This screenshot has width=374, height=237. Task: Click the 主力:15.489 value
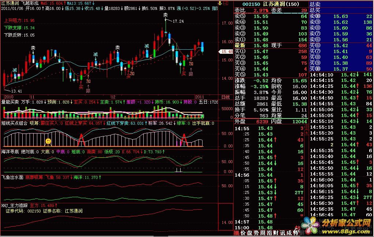pyautogui.click(x=44, y=205)
